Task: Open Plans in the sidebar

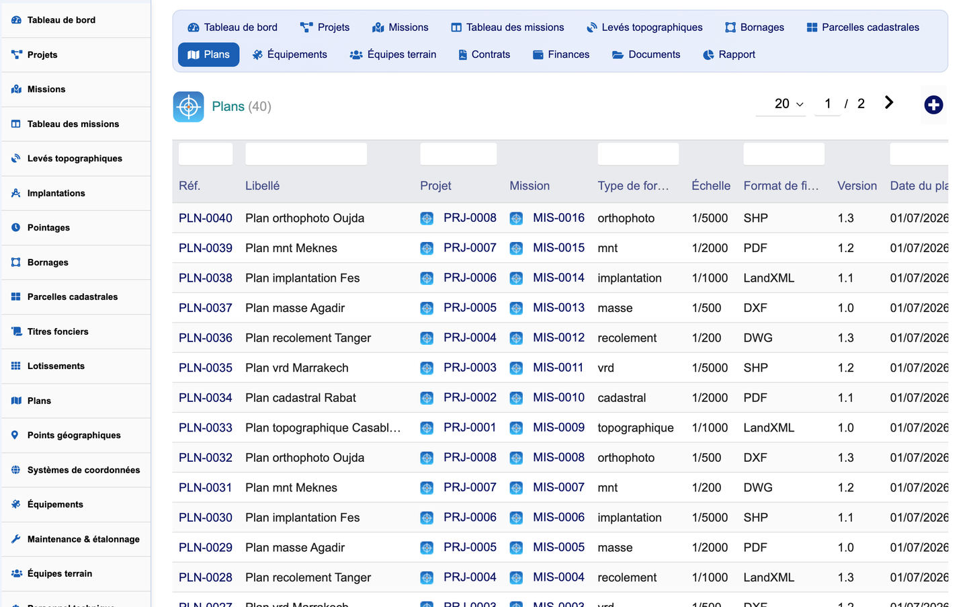Action: pos(75,401)
